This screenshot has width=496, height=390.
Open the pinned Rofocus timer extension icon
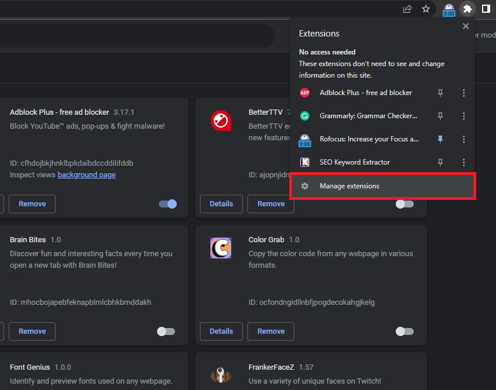click(x=449, y=9)
